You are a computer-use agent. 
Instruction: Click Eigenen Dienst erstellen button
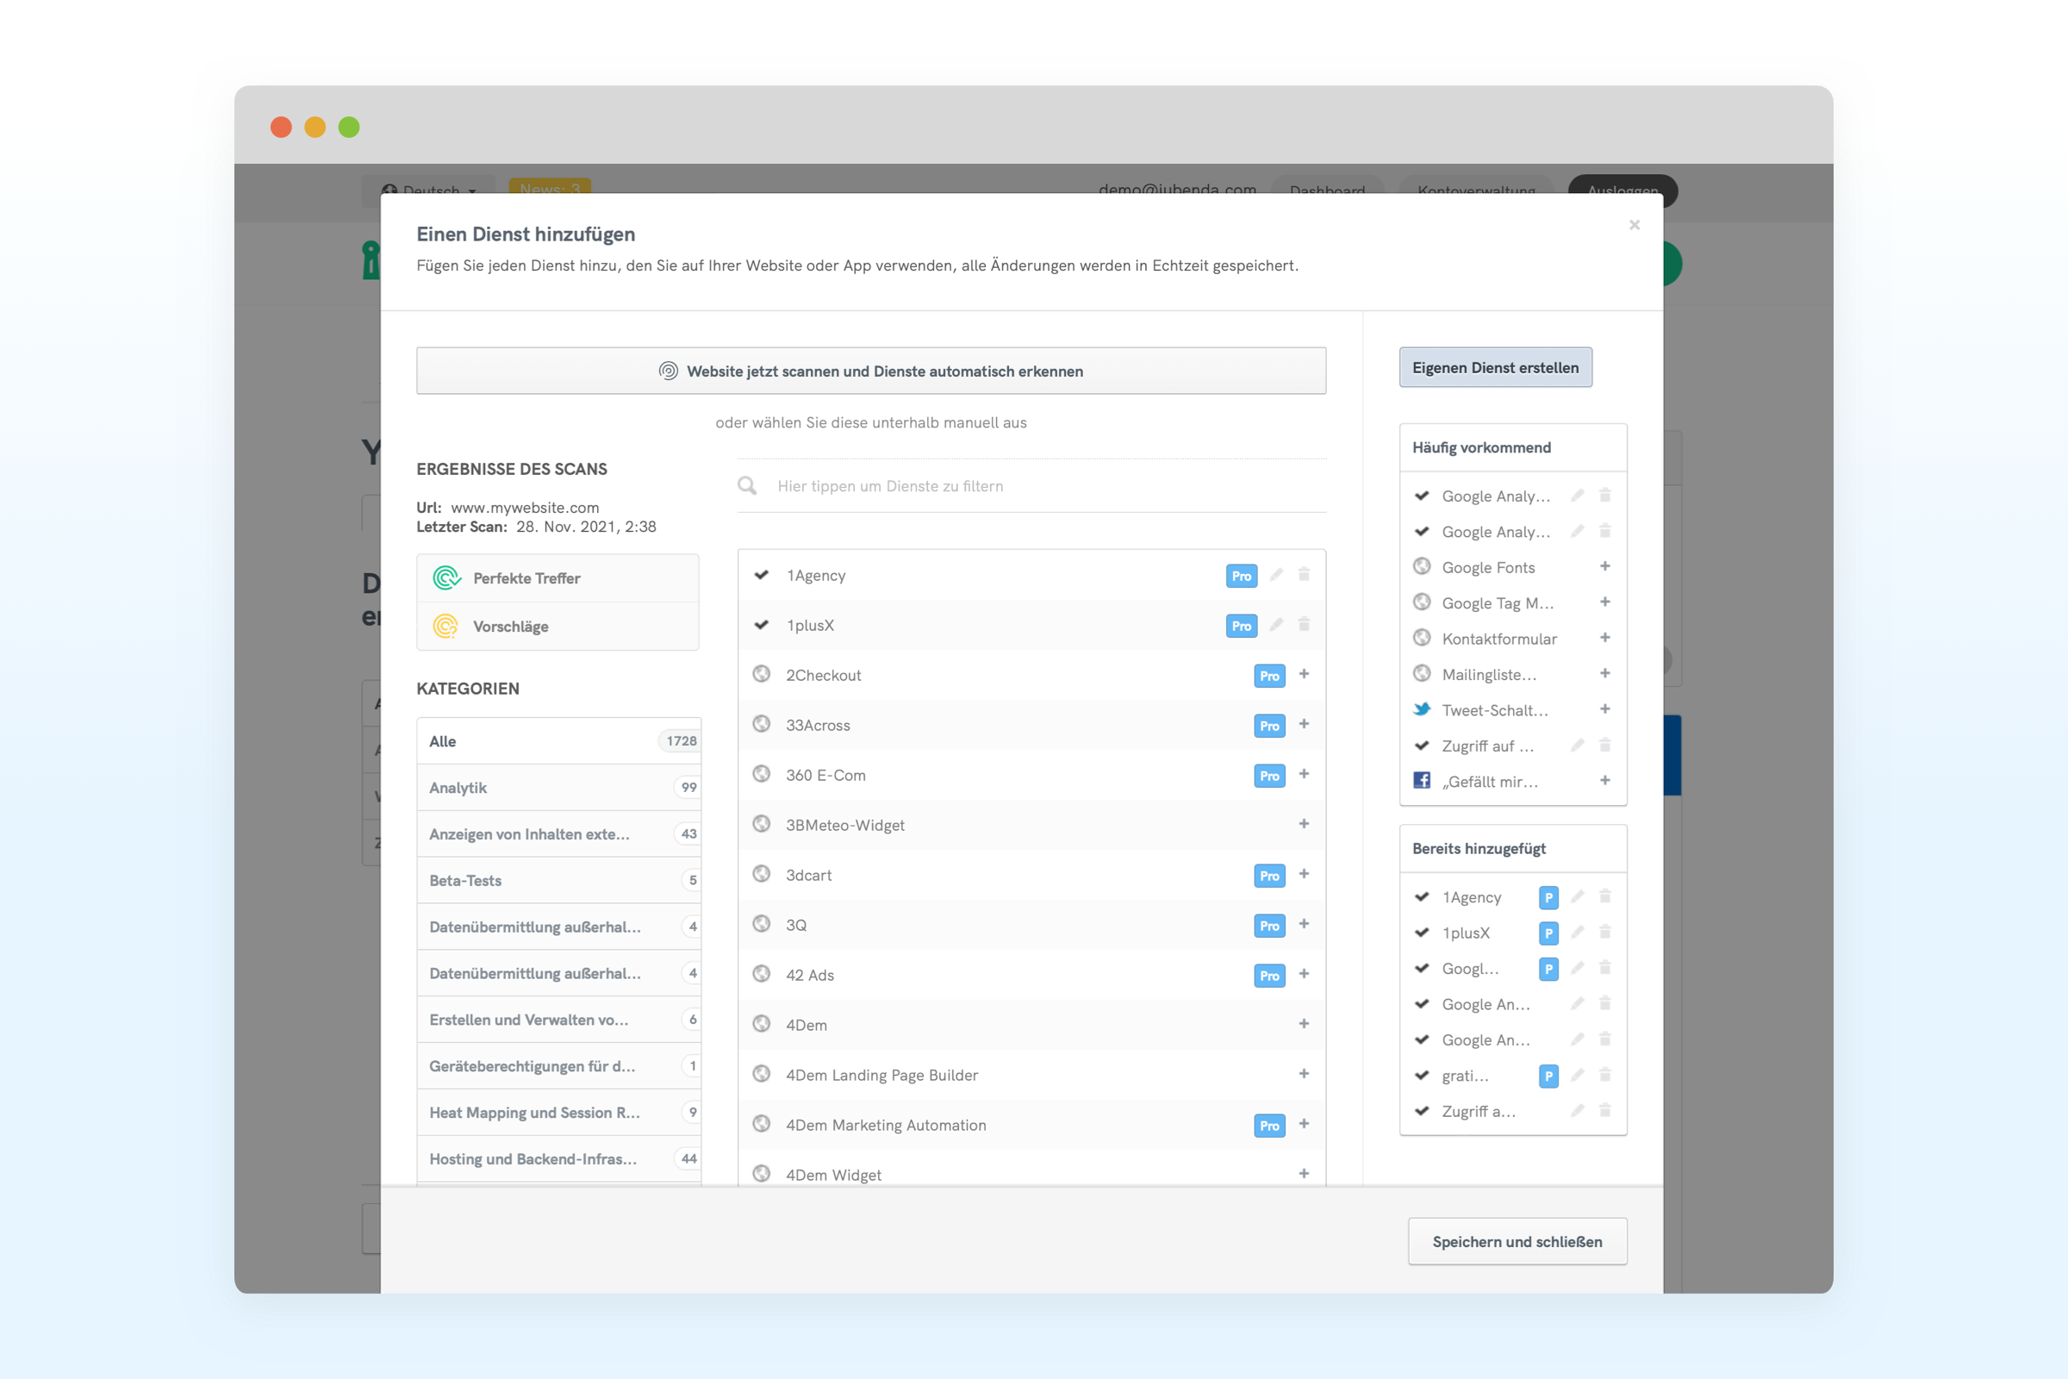(x=1495, y=368)
